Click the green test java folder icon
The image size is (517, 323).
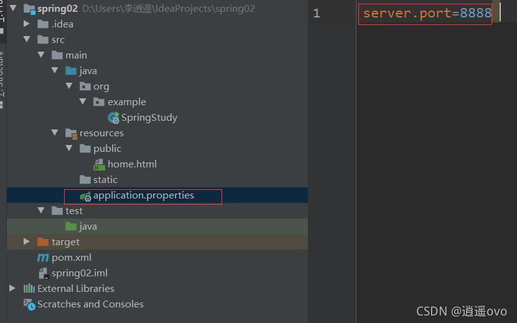tap(71, 226)
